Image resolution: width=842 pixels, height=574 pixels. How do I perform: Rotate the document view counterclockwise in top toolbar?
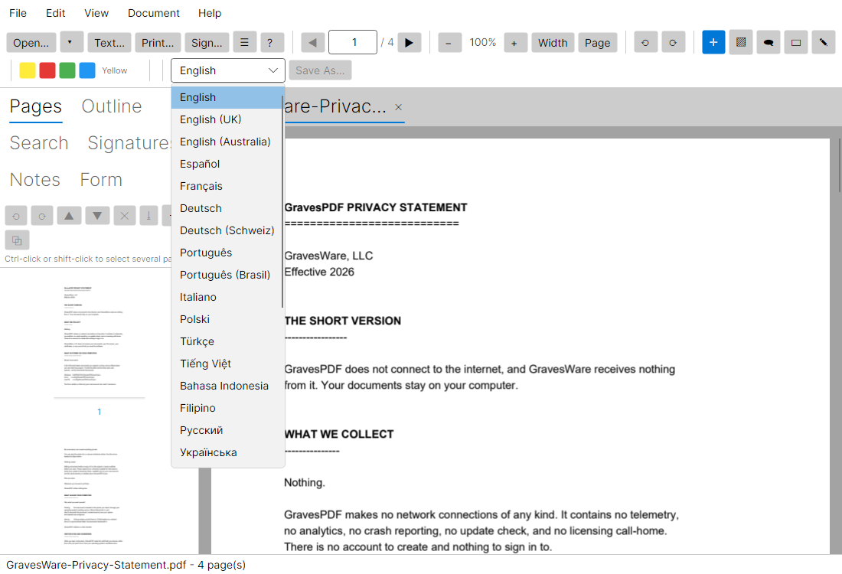645,42
